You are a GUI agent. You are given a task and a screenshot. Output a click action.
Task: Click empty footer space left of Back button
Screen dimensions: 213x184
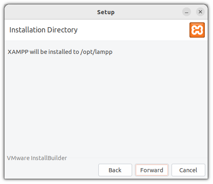click(x=52, y=171)
